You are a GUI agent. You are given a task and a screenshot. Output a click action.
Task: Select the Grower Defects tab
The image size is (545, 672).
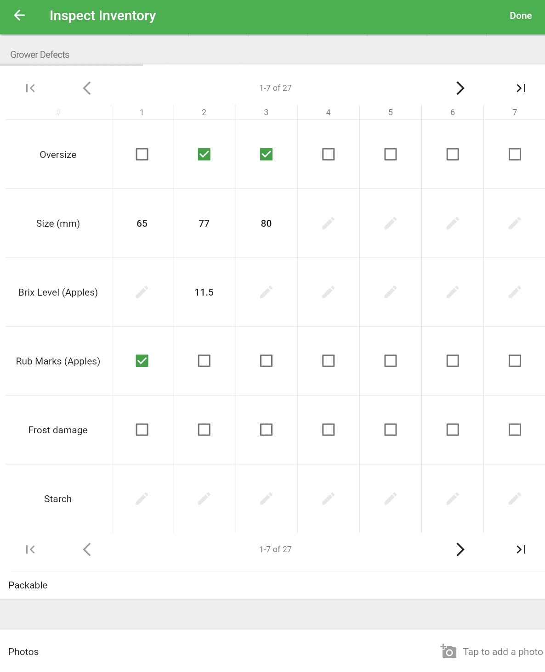tap(40, 55)
